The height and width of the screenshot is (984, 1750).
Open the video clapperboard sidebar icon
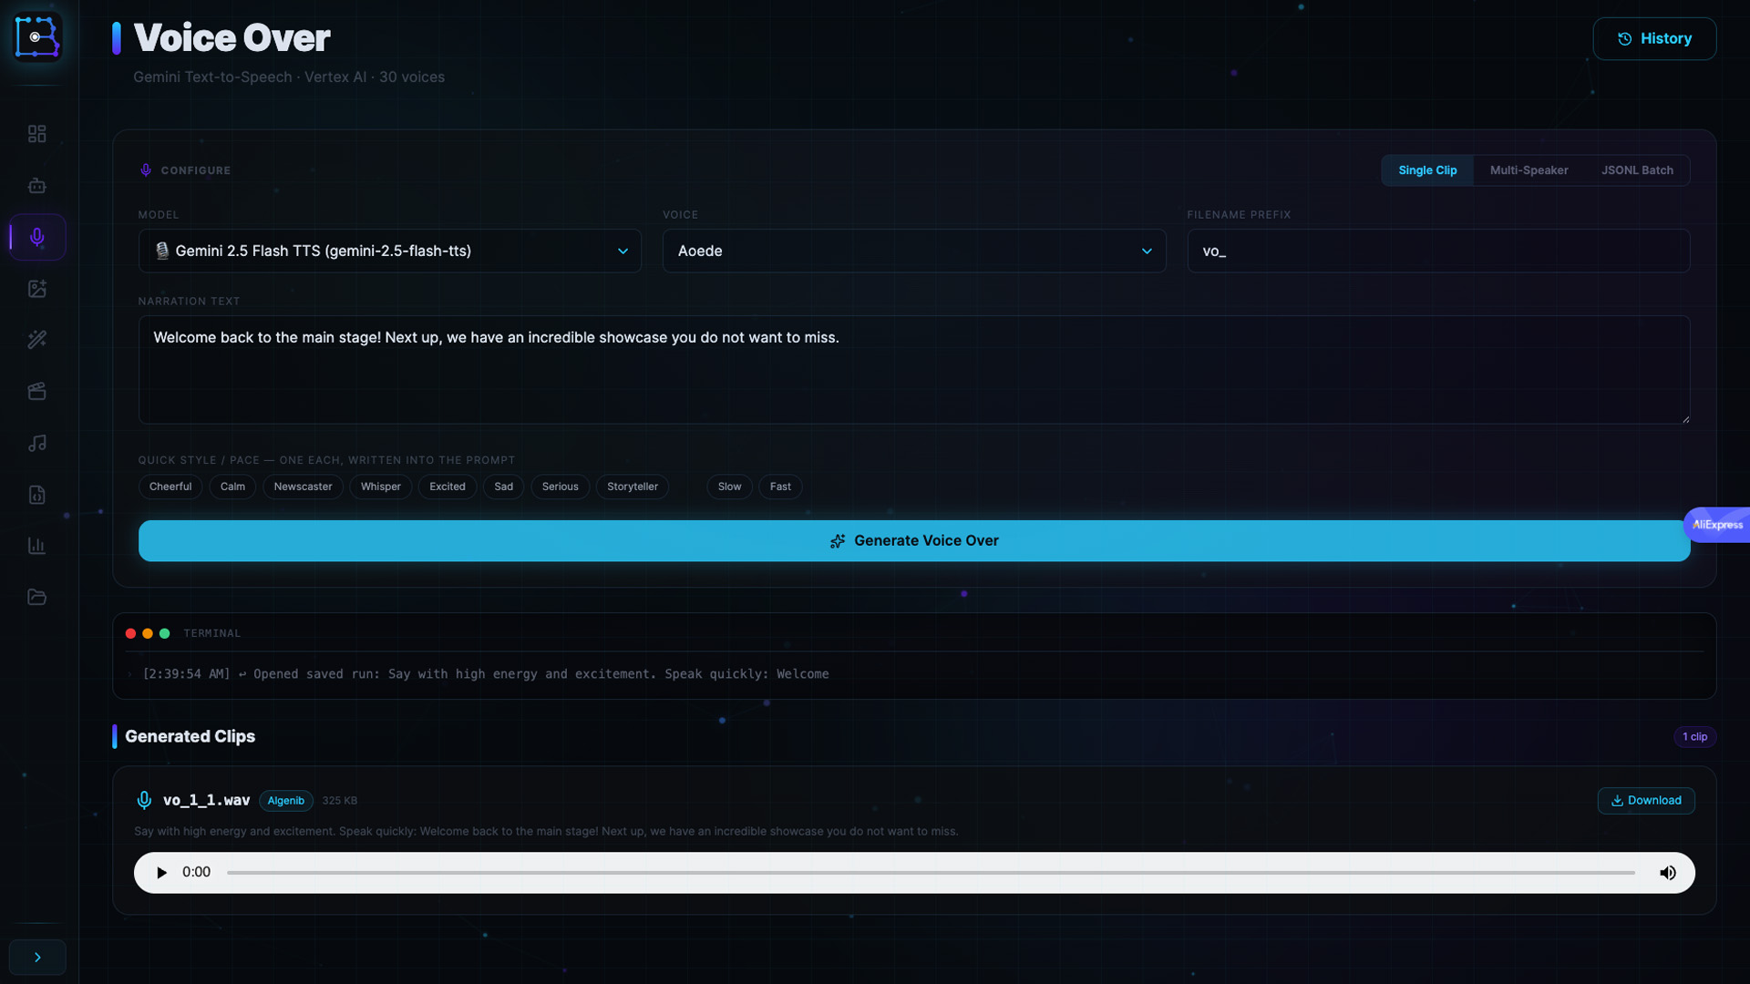[37, 392]
